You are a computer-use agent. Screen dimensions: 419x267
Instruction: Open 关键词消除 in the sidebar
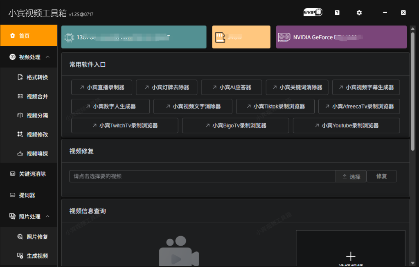pos(29,174)
